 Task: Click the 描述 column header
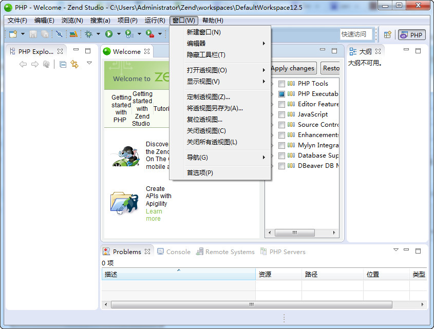coord(179,274)
